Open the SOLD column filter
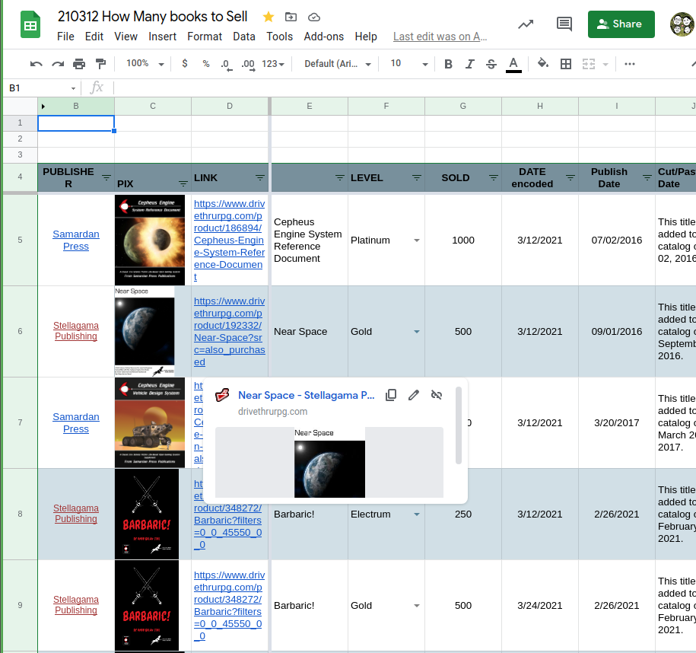The image size is (696, 653). point(493,177)
